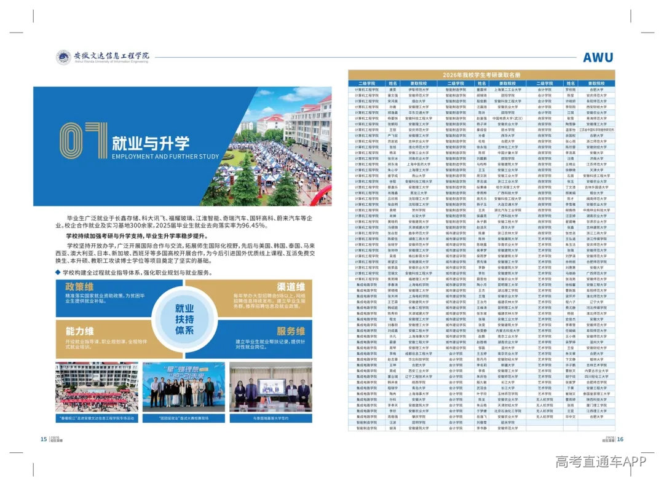Click the cell 闽南师范大学
This screenshot has width=664, height=486.
tap(596, 198)
